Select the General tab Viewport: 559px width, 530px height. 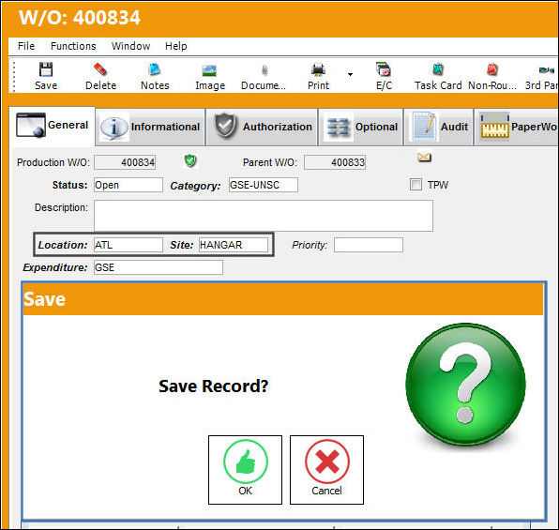coord(52,126)
